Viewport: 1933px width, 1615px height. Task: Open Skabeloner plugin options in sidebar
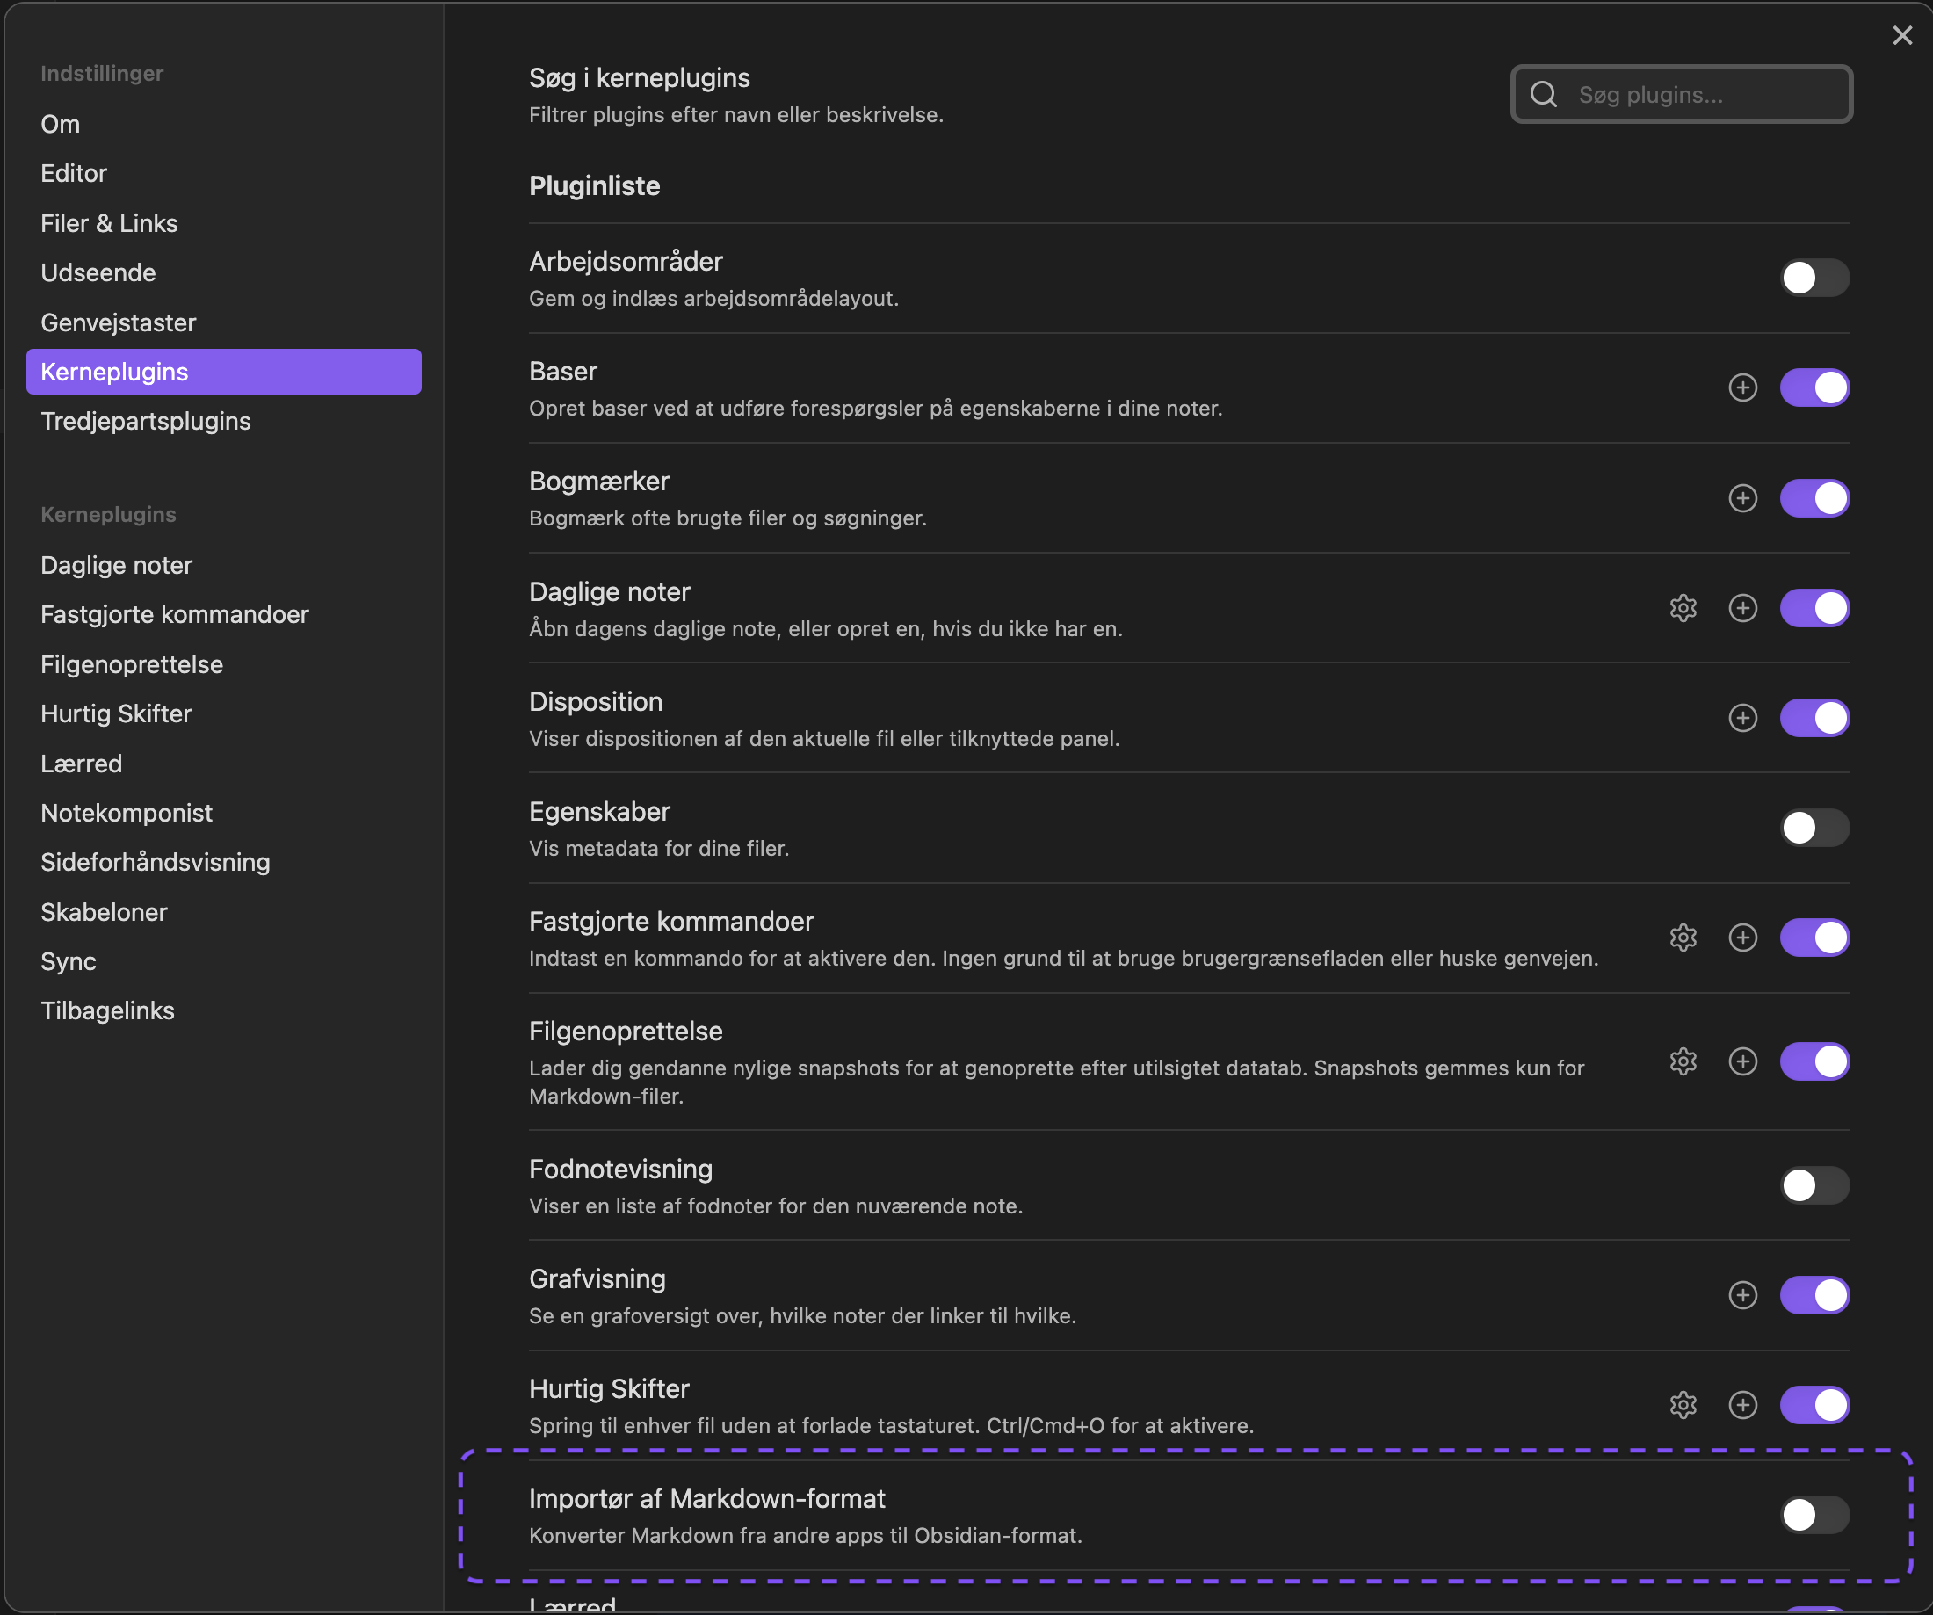[104, 911]
